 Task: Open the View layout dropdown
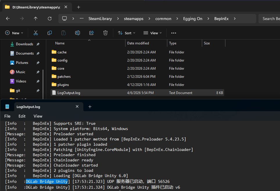pyautogui.click(x=152, y=33)
